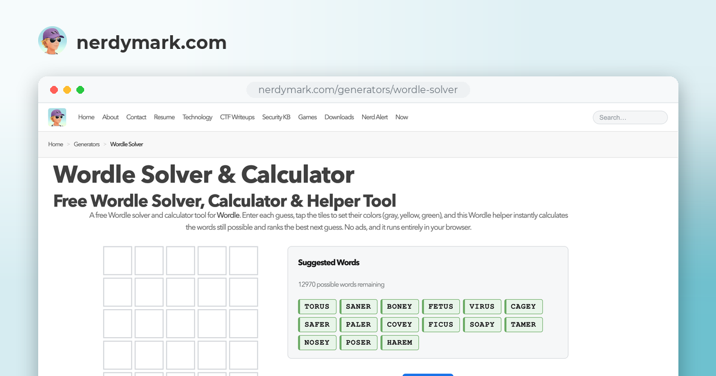
Task: Click the Home breadcrumb link
Action: click(55, 144)
